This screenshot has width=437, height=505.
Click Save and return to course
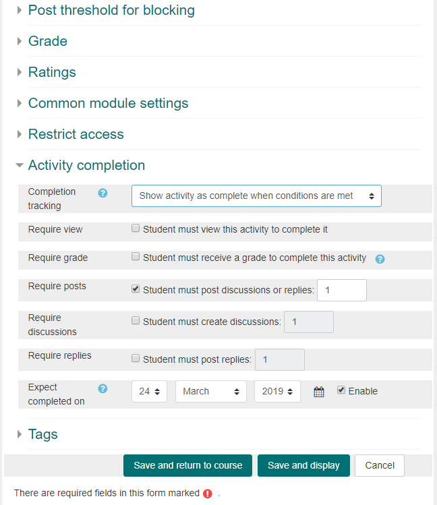click(x=187, y=465)
